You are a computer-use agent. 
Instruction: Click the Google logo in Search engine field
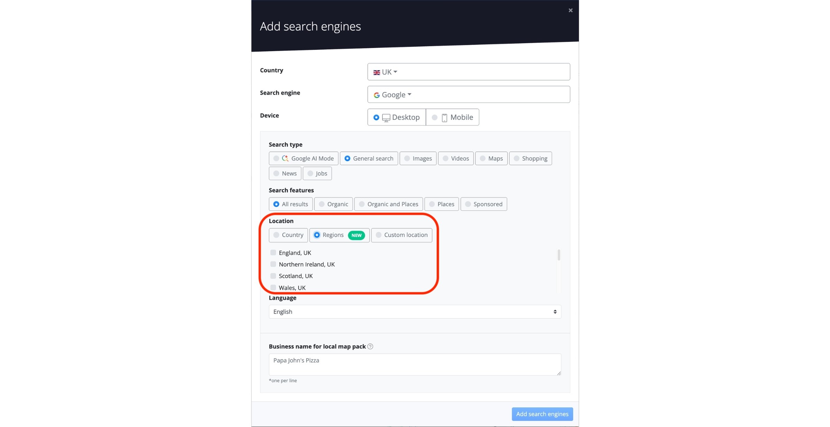click(x=377, y=95)
